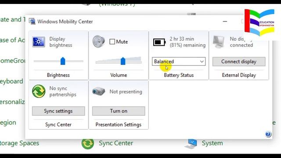Open Date and Time in Control Panel
This screenshot has height=158, width=281.
point(13,19)
